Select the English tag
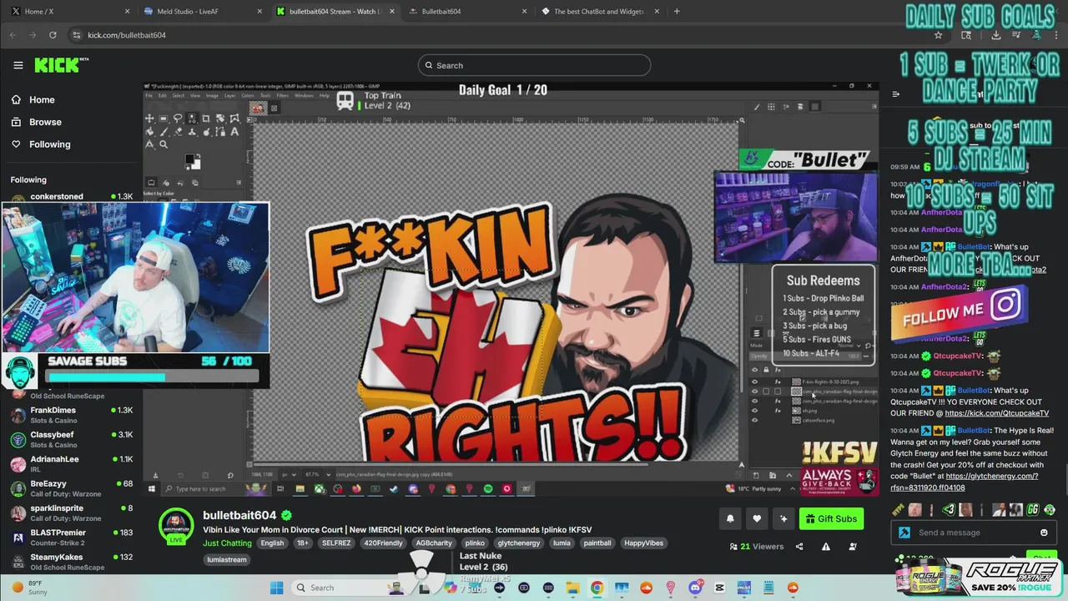This screenshot has width=1068, height=601. click(x=272, y=543)
